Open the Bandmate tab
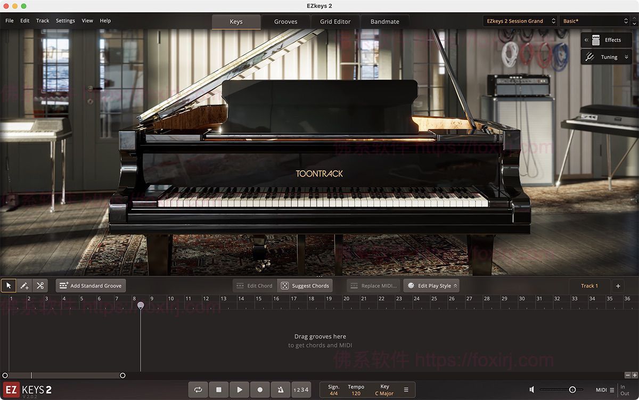Viewport: 639px width, 400px height. [x=384, y=21]
